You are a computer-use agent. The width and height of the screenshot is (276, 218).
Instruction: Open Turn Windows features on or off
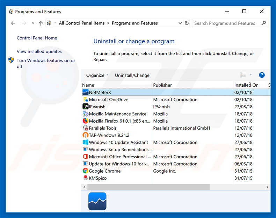coord(46,63)
